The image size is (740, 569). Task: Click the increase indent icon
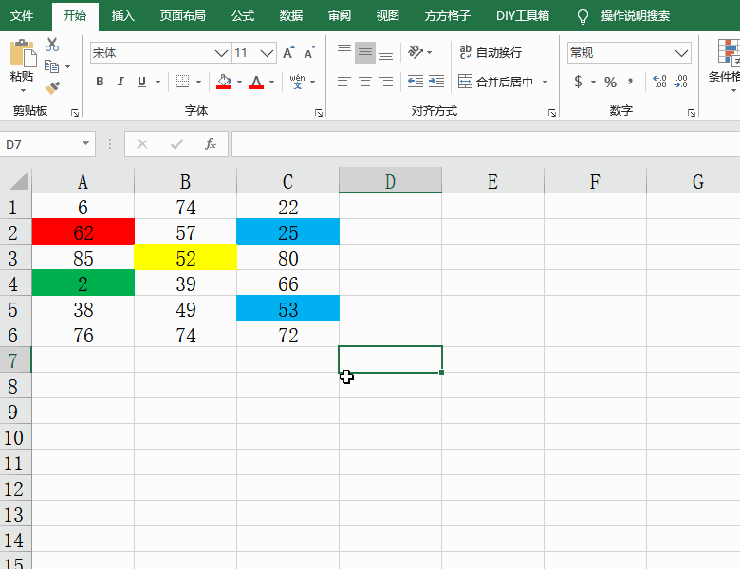tap(436, 82)
